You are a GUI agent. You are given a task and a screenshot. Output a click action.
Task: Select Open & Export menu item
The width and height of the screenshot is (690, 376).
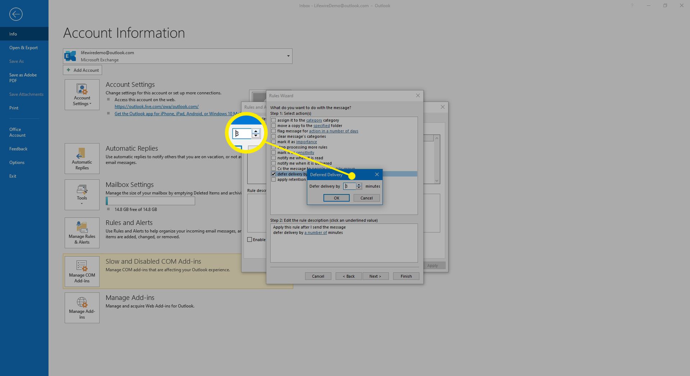tap(24, 47)
